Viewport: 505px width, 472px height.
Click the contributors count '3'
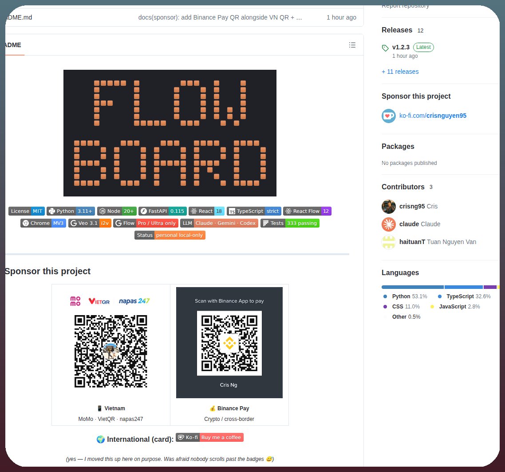[x=431, y=187]
